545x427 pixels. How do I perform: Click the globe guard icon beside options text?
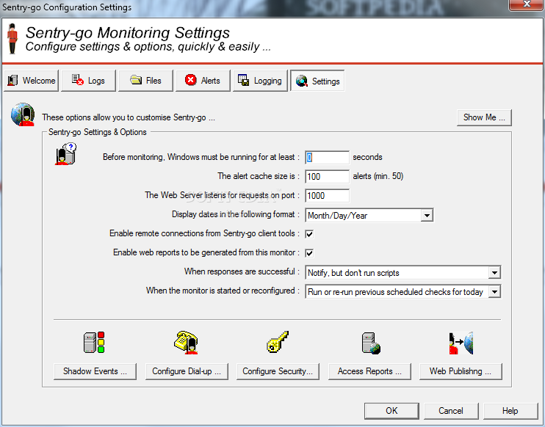pos(23,114)
